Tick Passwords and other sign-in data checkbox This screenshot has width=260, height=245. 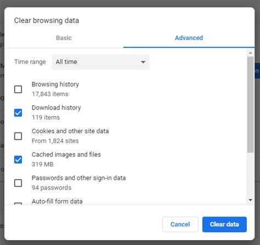[18, 183]
